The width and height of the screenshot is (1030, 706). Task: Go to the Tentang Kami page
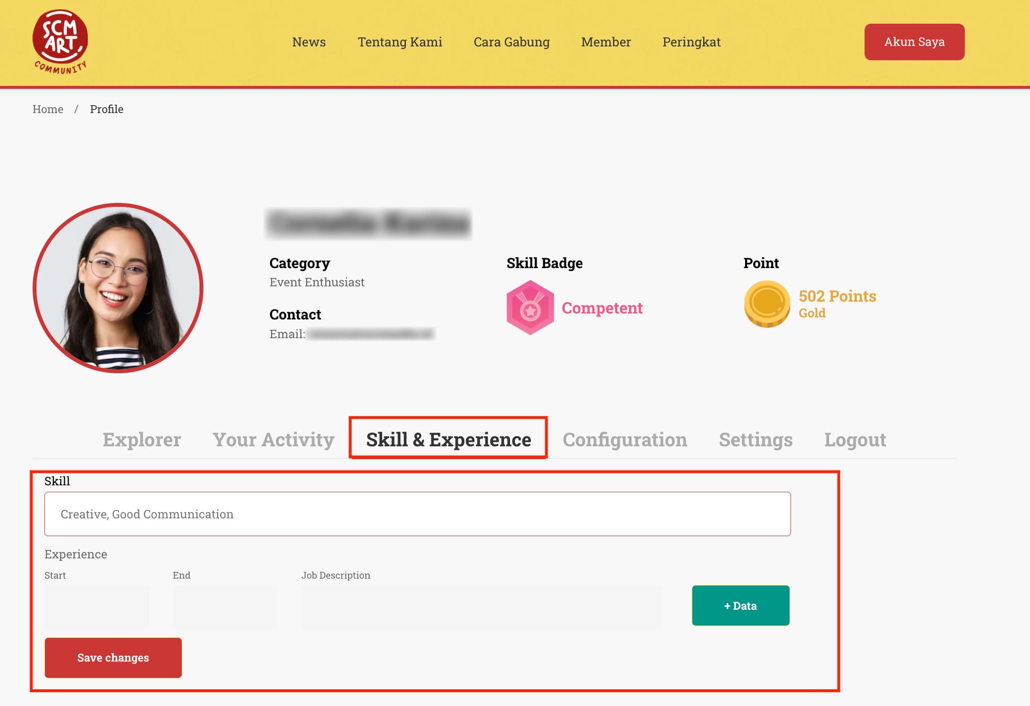399,42
